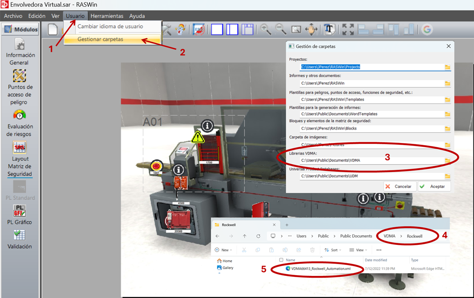This screenshot has width=474, height=298.
Task: Browse folder for report-generation templates path
Action: point(447,114)
